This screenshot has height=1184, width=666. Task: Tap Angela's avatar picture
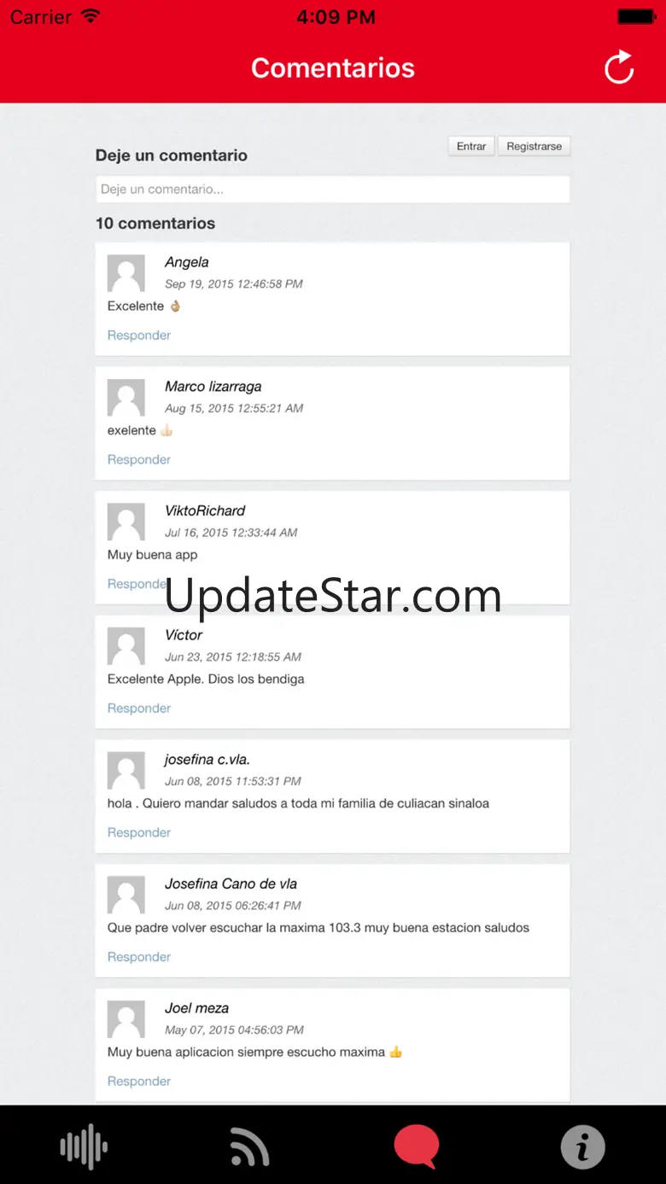[126, 273]
